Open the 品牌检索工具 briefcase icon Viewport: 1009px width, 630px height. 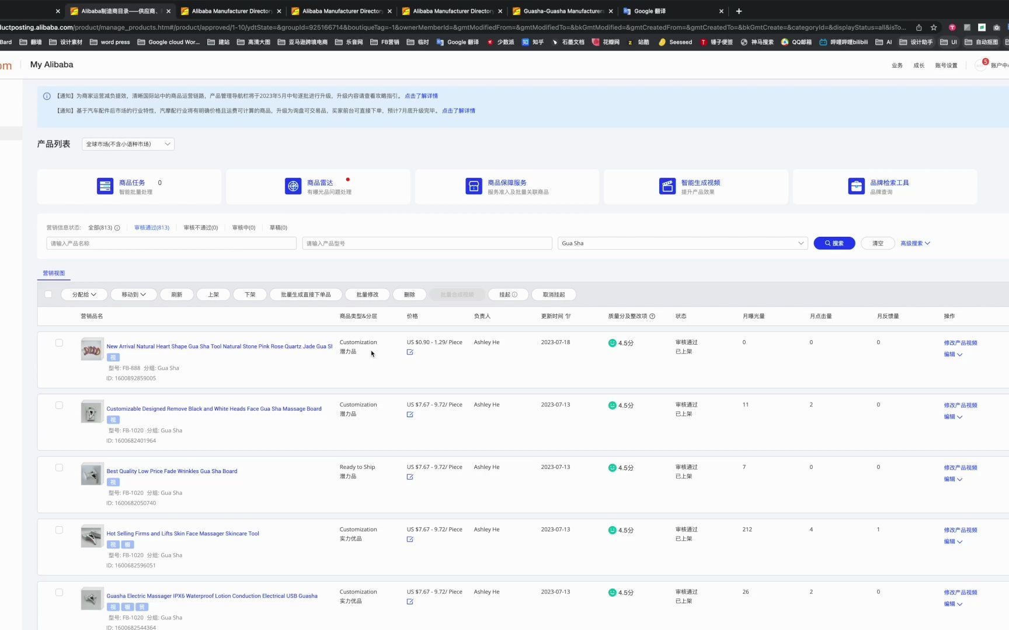tap(857, 186)
